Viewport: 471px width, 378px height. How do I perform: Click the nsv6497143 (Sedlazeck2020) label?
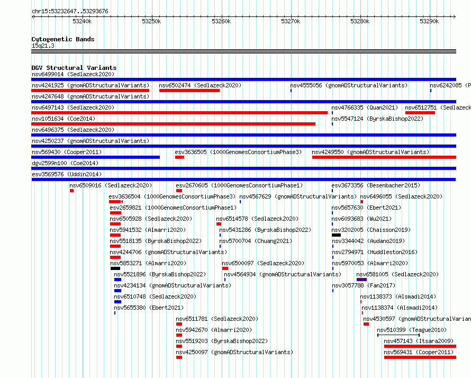pyautogui.click(x=73, y=107)
